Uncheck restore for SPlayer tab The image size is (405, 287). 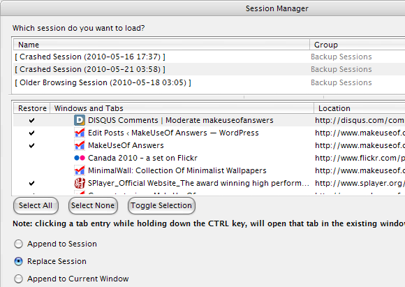[31, 184]
